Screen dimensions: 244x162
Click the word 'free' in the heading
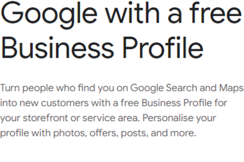click(216, 13)
